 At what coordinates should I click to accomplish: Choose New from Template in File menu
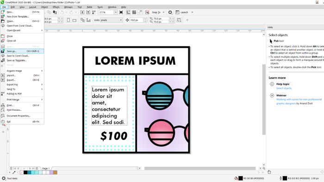point(22,17)
